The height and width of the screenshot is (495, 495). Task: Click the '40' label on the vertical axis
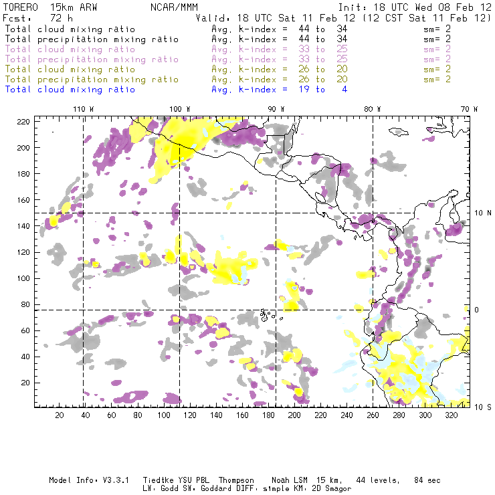25,357
